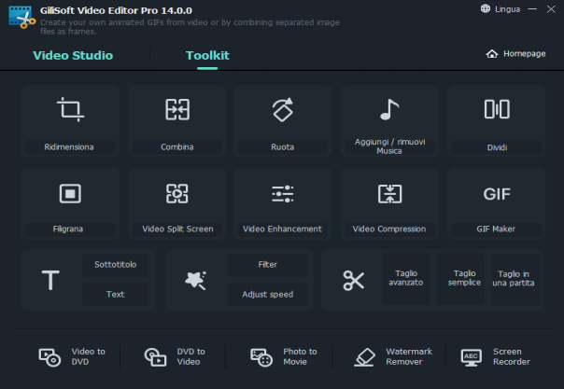Choose Taglio avanzato
564x389 pixels.
406,278
